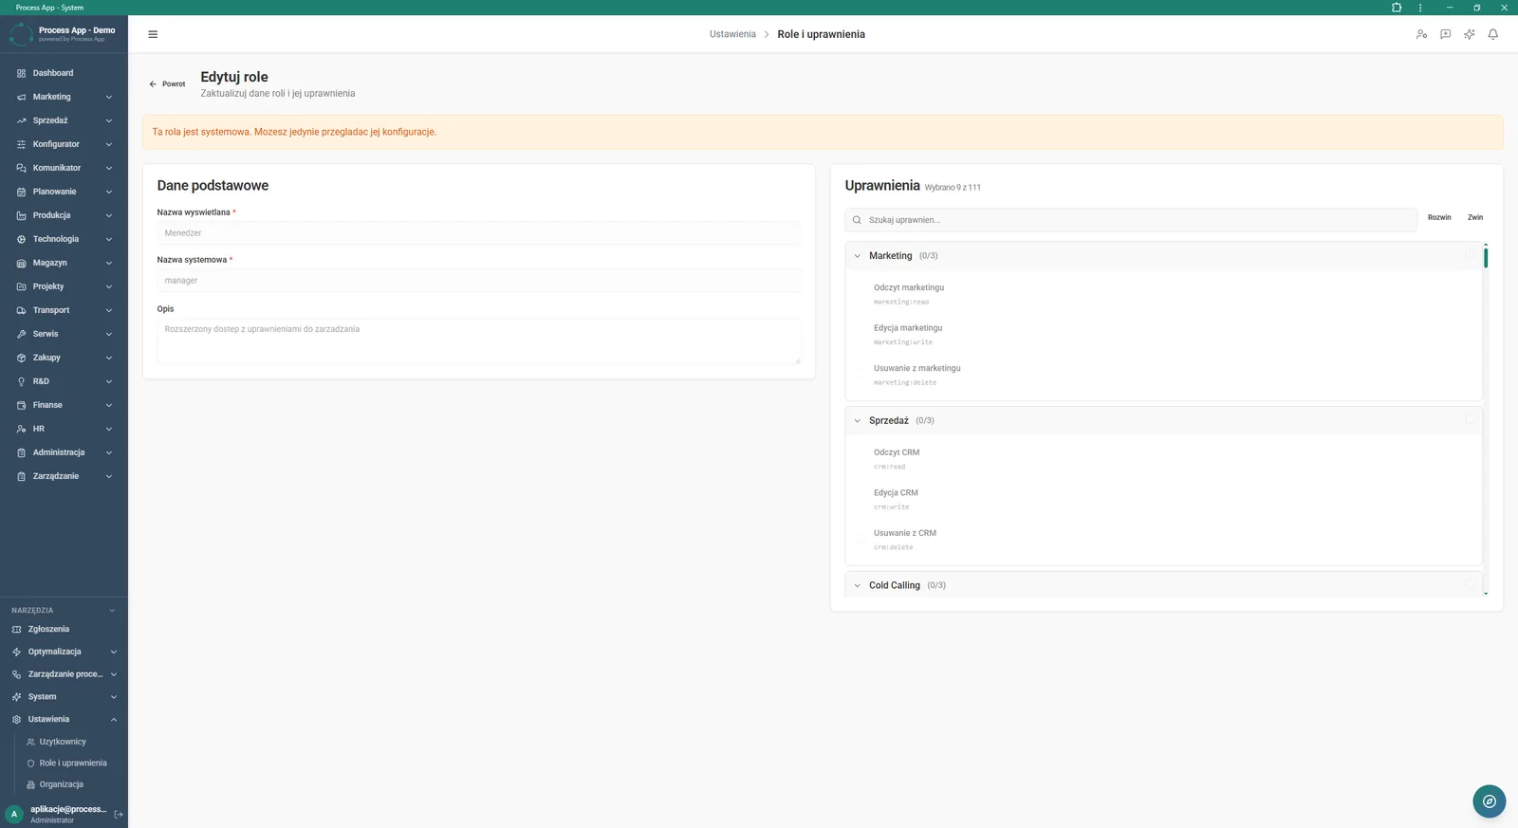Expand the Zarządzanie sidebar section
This screenshot has width=1518, height=828.
coord(109,476)
